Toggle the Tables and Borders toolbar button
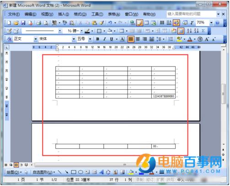Image resolution: width=230 pixels, height=186 pixels. 139,23
